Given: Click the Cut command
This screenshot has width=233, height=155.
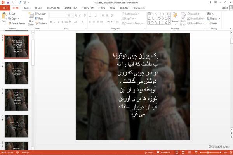Looking at the screenshot, I should tap(12, 14).
